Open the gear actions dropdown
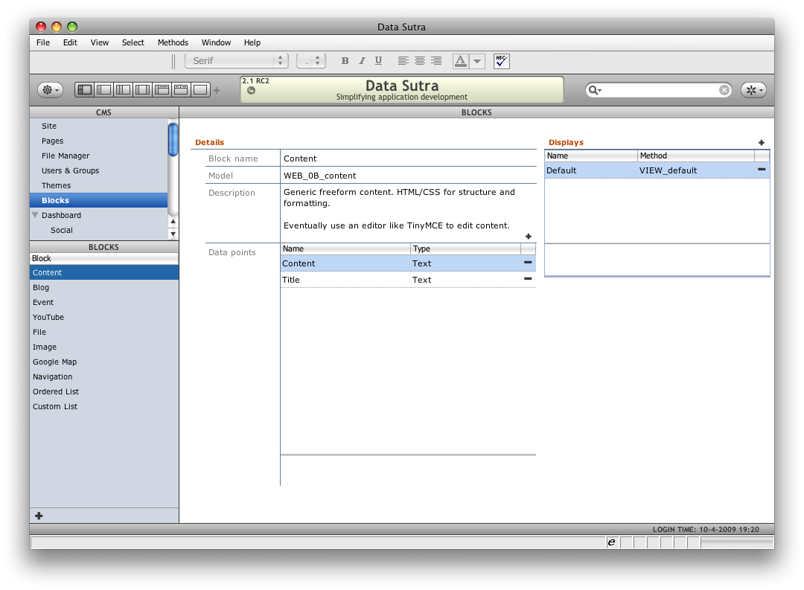 (x=51, y=90)
